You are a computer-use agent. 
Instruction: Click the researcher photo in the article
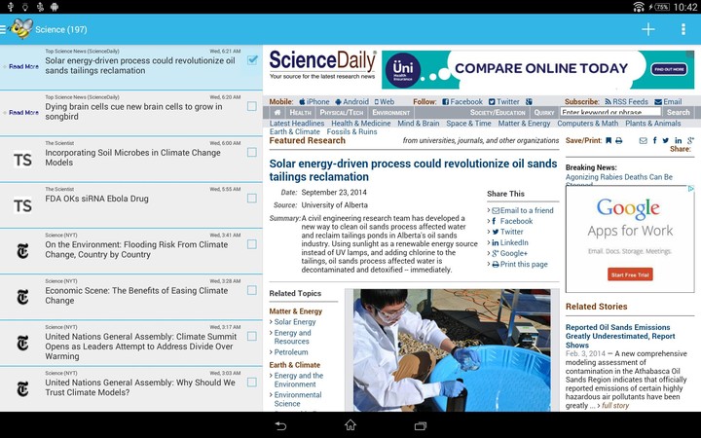(452, 350)
